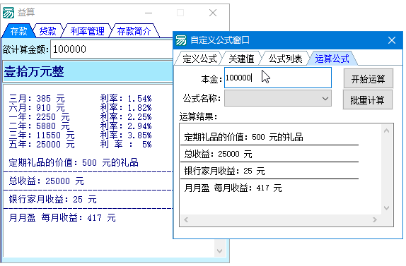This screenshot has width=406, height=266.
Task: Click the 二年: 5880 元 row
Action: (39, 126)
